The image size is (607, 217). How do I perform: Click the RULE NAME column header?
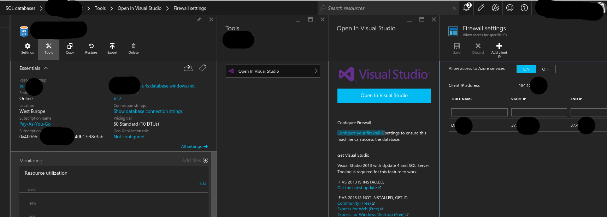point(462,99)
